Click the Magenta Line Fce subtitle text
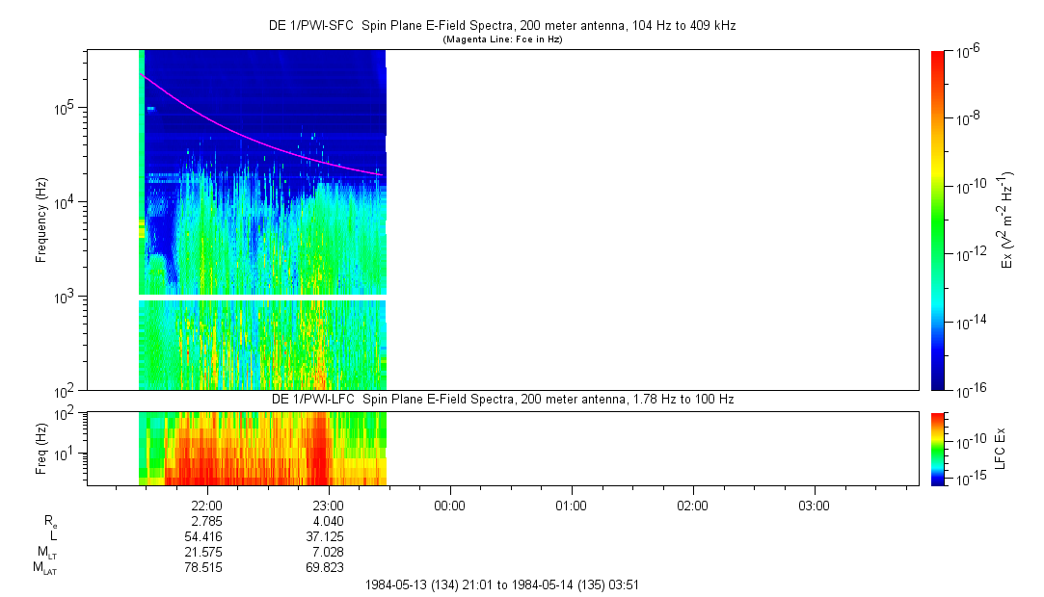 point(501,39)
